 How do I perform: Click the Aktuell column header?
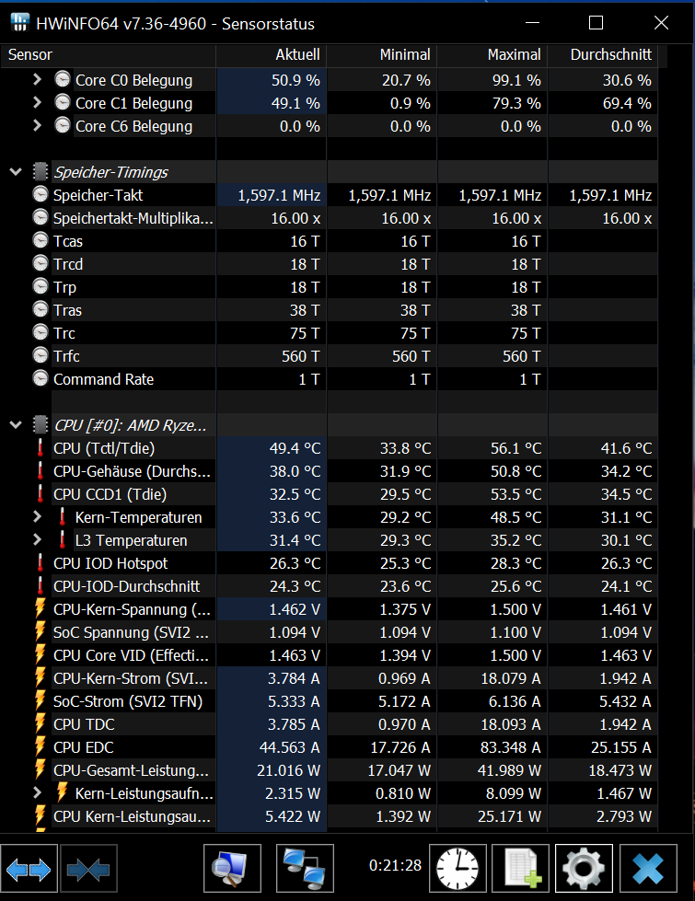(271, 55)
